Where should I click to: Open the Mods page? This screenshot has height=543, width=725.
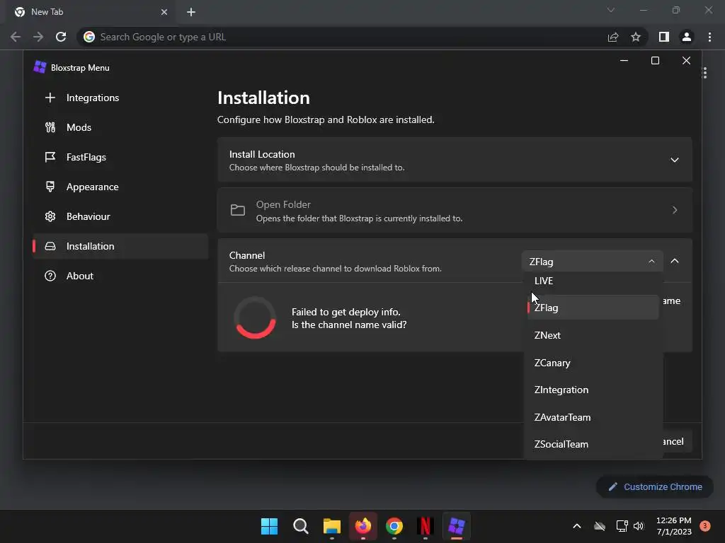pos(120,127)
